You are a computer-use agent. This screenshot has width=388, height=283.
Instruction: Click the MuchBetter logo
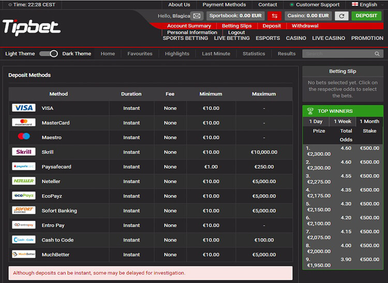point(23,255)
